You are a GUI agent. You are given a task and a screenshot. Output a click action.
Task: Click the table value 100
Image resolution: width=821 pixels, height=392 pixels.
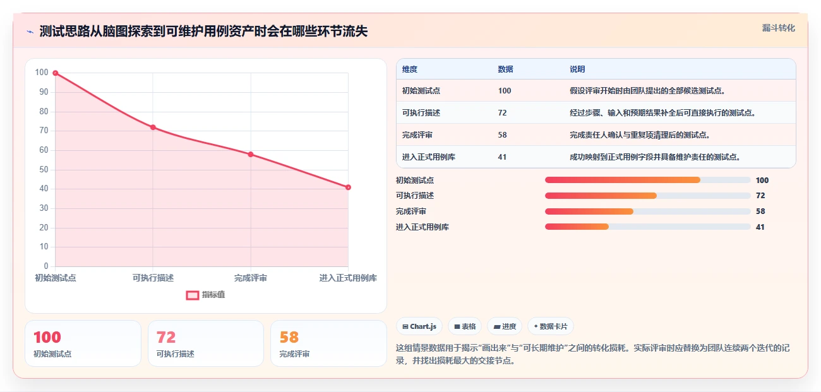pyautogui.click(x=505, y=91)
